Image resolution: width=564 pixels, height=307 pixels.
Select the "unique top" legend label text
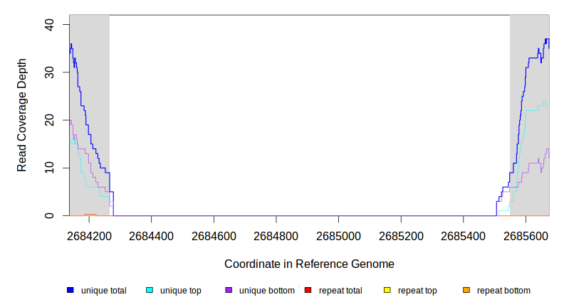[180, 291]
